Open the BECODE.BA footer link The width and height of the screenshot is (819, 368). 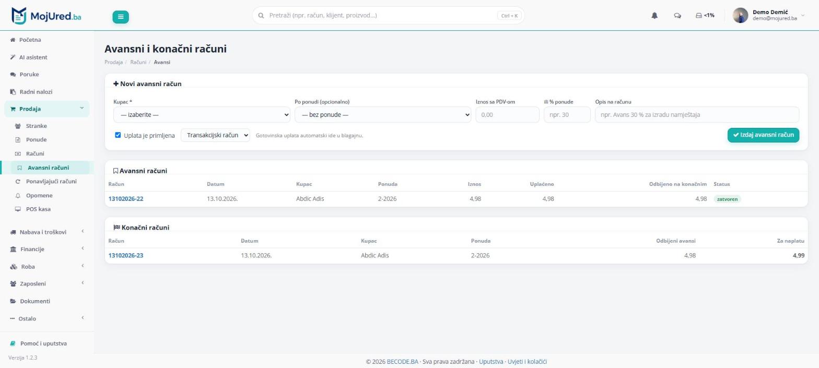(402, 362)
